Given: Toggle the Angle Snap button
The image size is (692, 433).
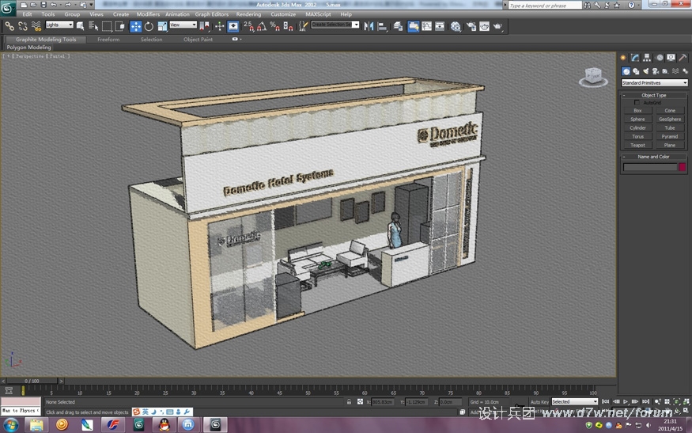Looking at the screenshot, I should point(262,26).
